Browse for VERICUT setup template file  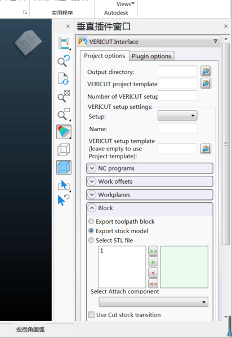(x=206, y=149)
